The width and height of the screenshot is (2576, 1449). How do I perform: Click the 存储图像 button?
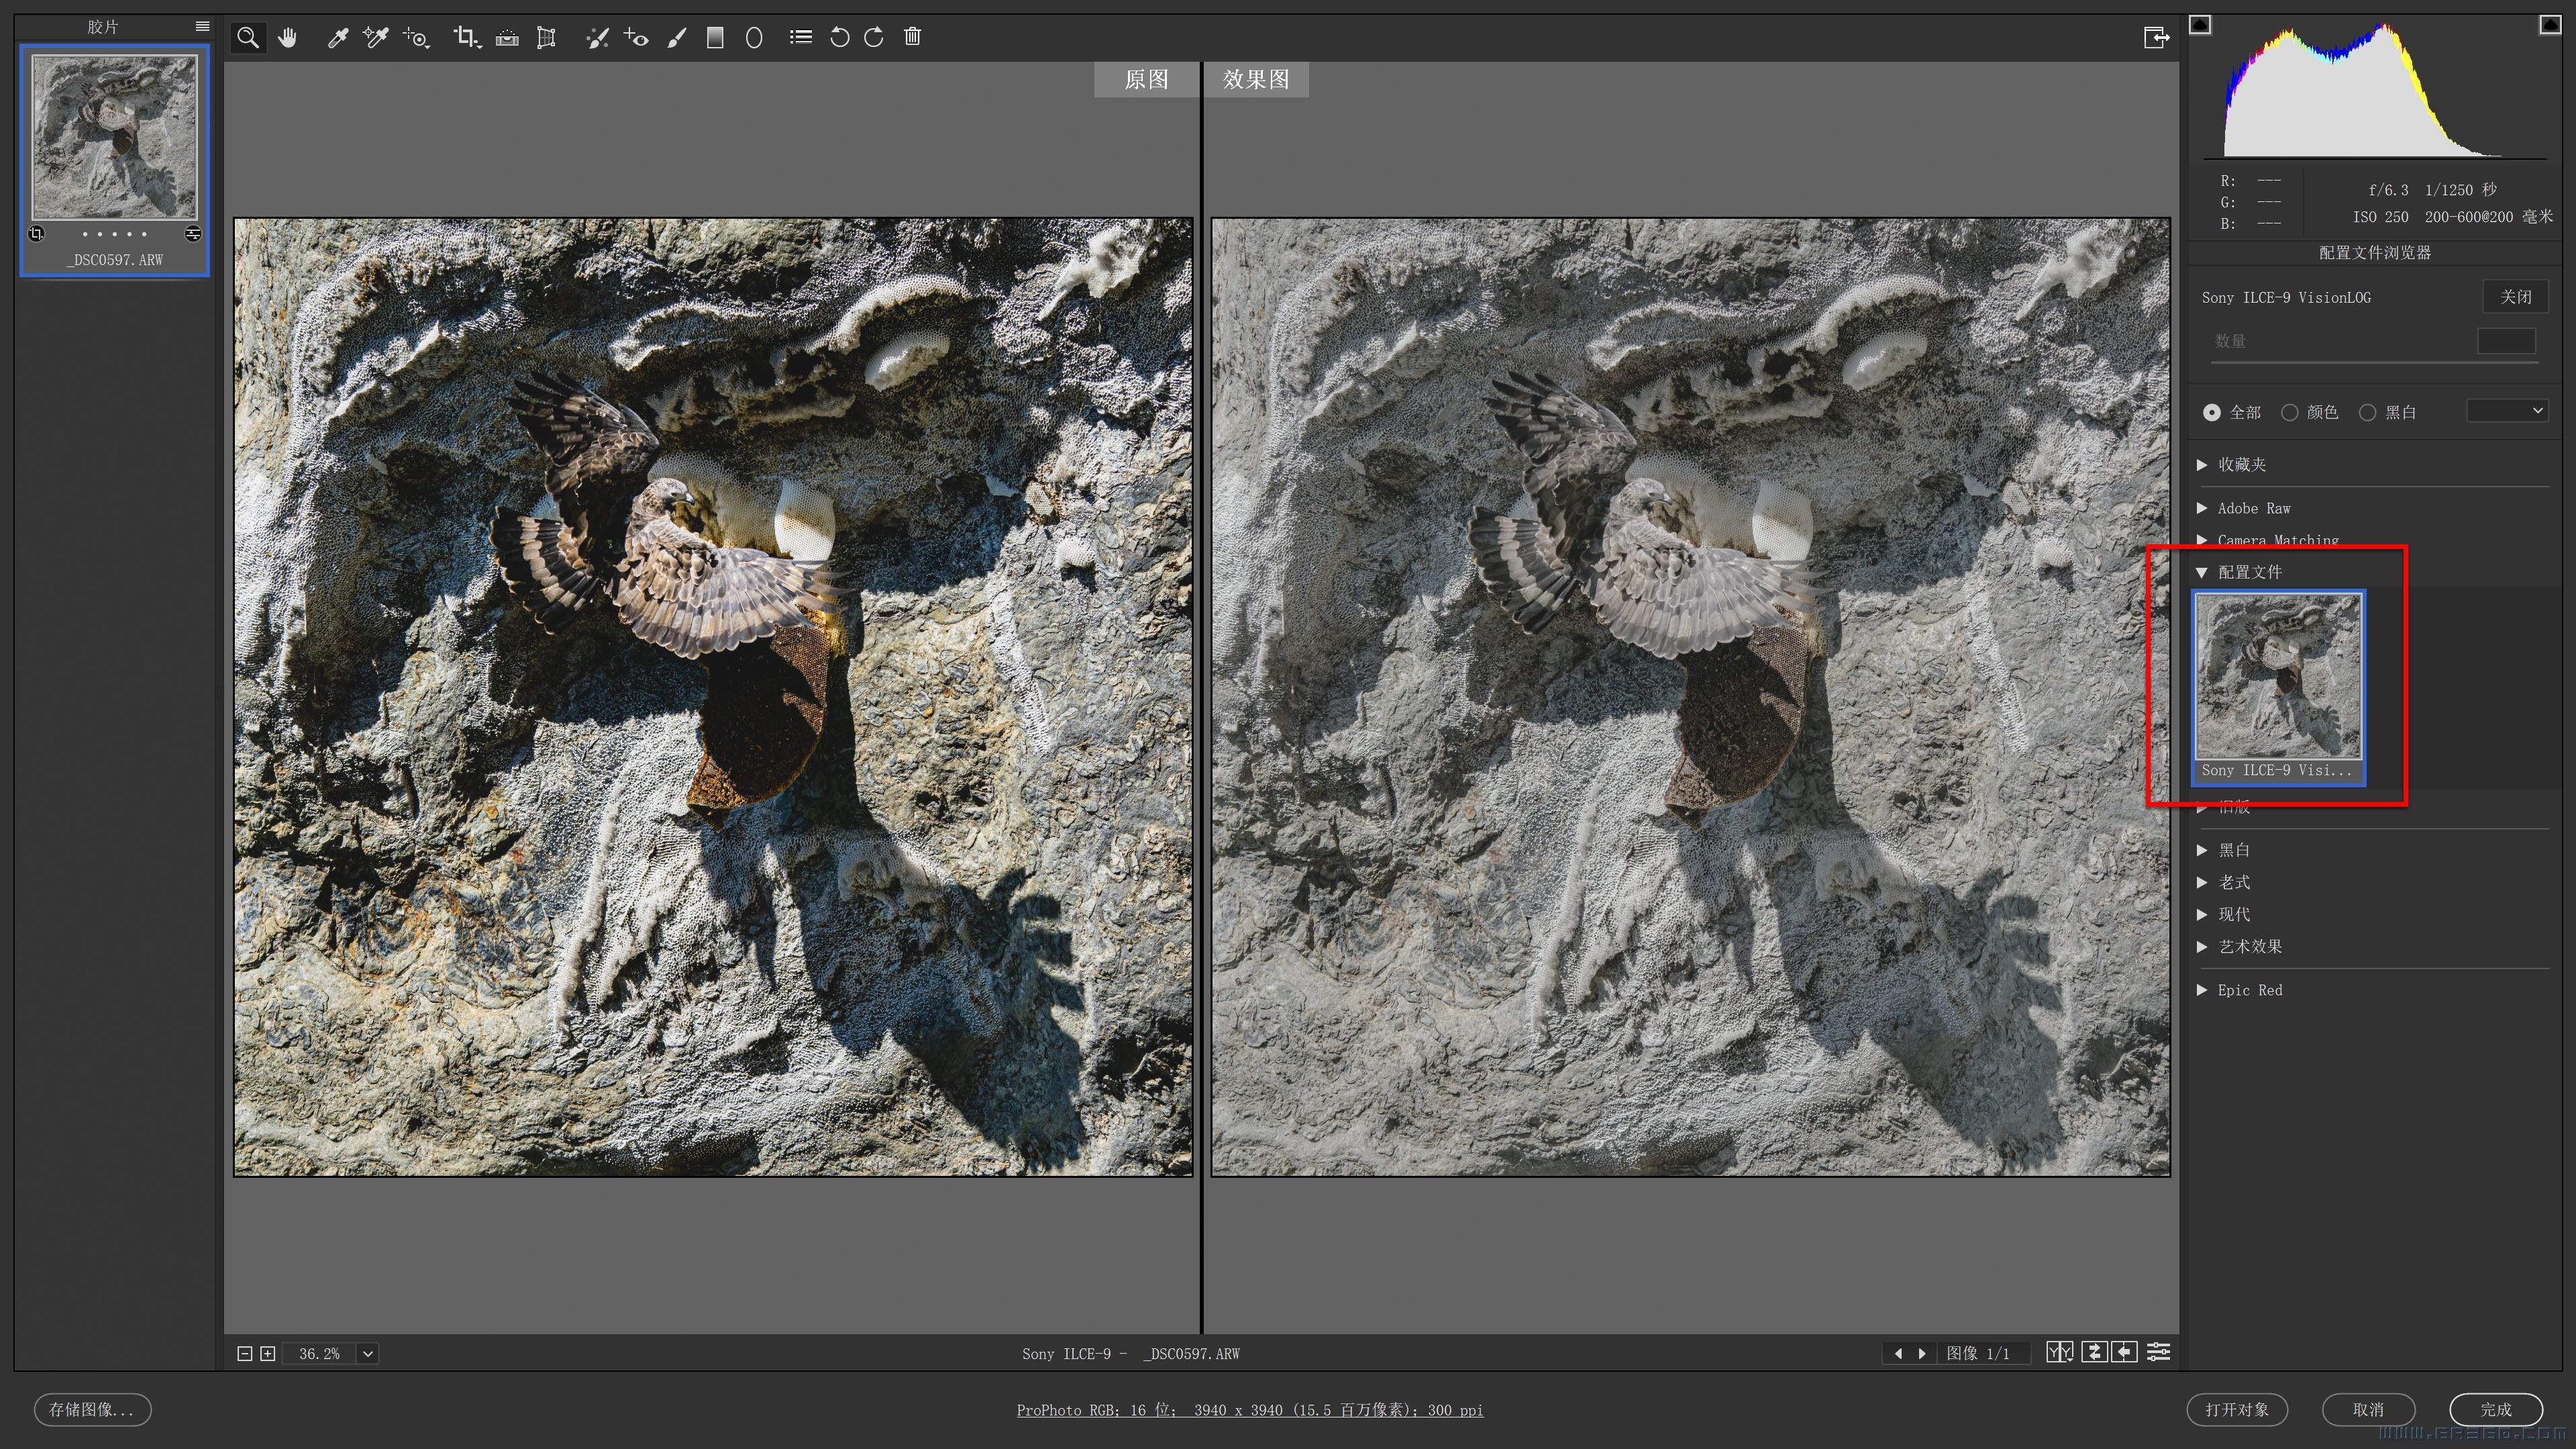click(x=92, y=1410)
